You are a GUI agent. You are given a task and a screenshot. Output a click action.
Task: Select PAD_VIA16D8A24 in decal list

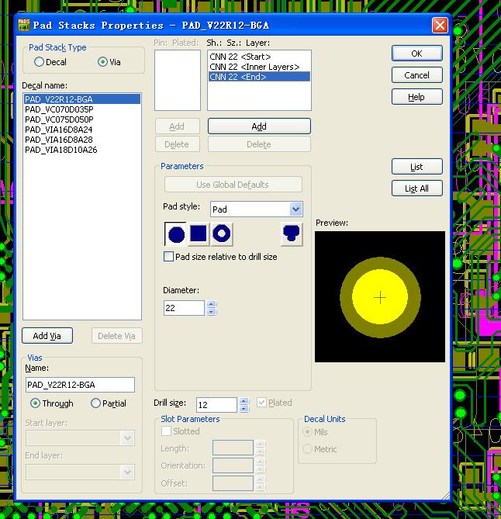point(82,130)
